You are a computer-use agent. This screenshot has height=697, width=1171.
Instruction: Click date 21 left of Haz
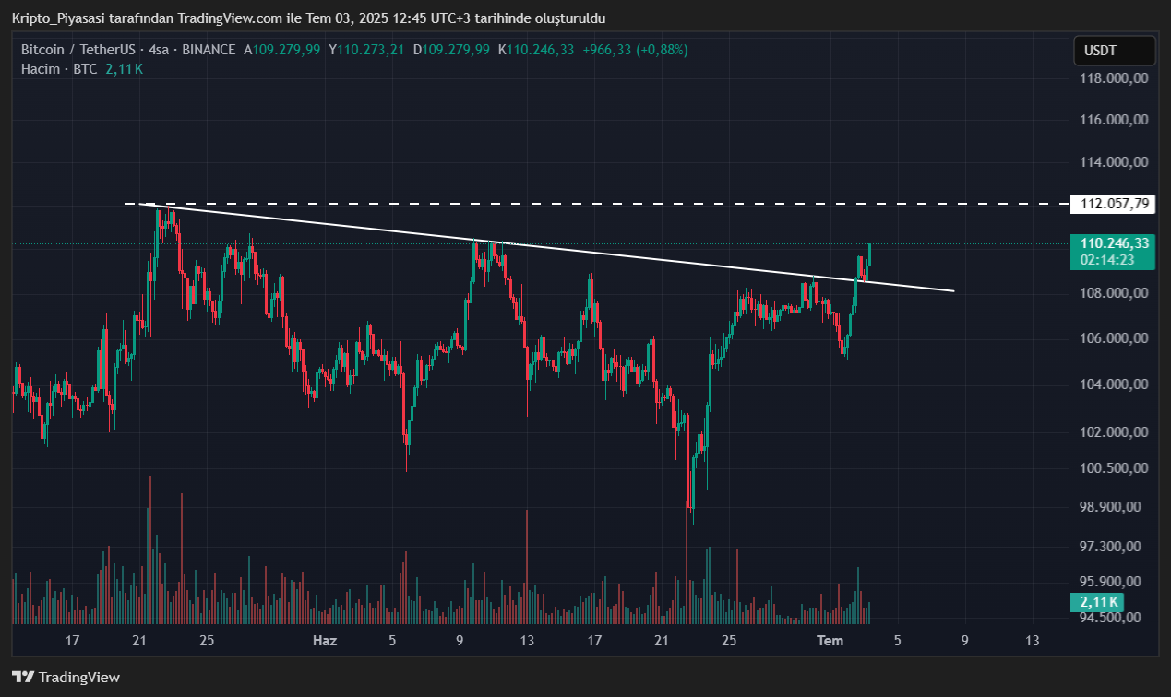(140, 641)
